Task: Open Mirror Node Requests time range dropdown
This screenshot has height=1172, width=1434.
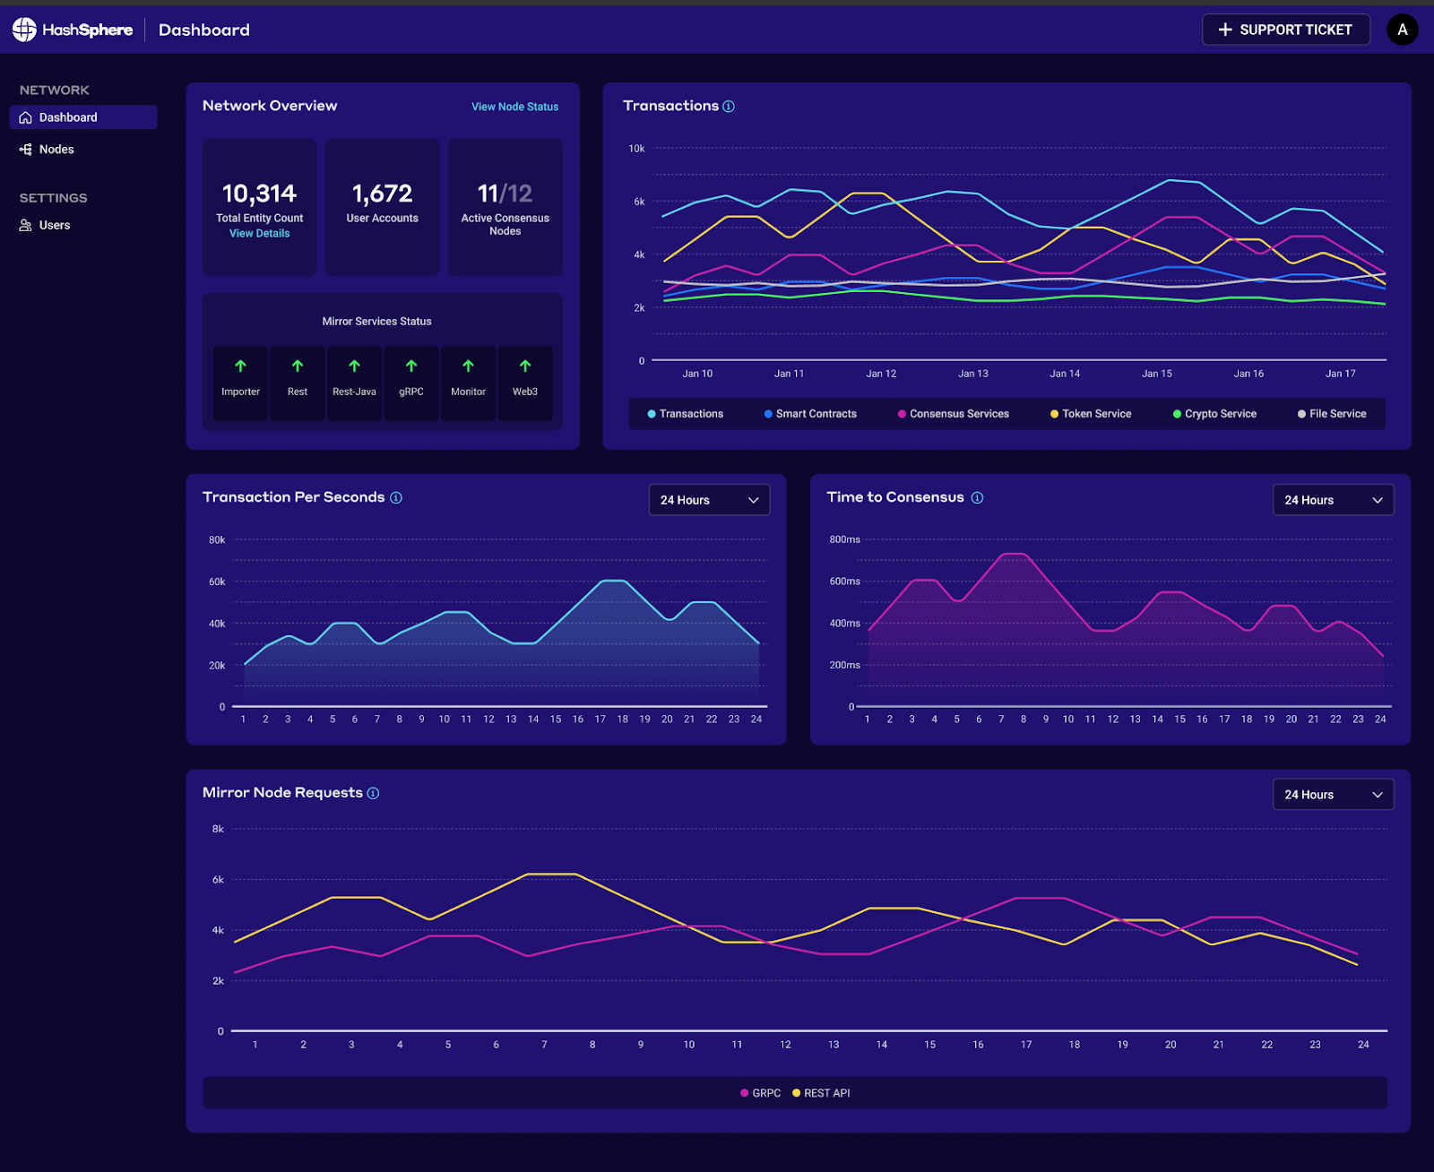Action: tap(1333, 795)
